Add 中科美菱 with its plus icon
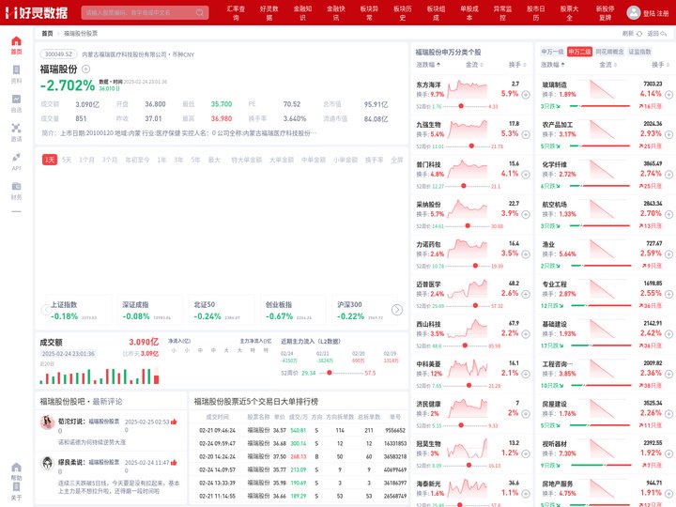The width and height of the screenshot is (676, 507). click(526, 374)
